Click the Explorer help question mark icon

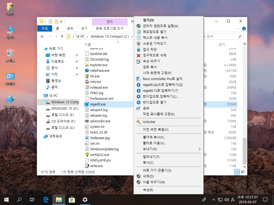pyautogui.click(x=244, y=29)
